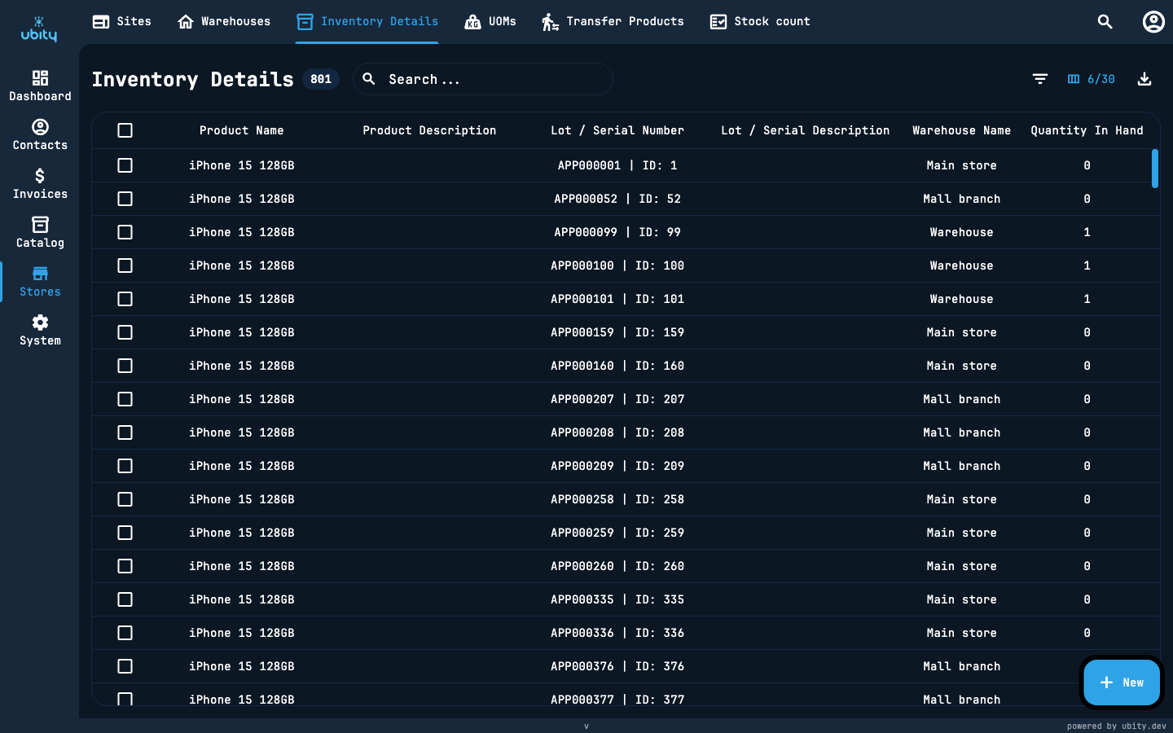Tick the checkbox for APP000099
Screen dimensions: 1173x733
[125, 232]
